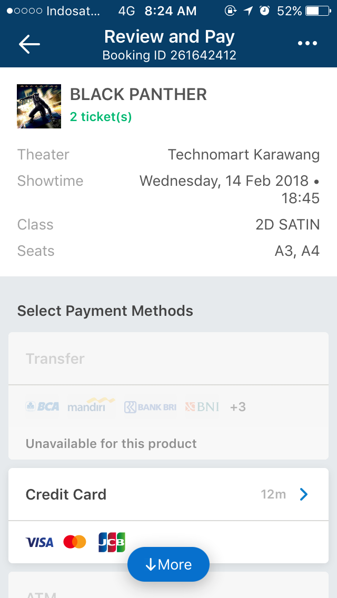Tap the BNI bank logo
Image resolution: width=337 pixels, height=598 pixels.
[202, 407]
